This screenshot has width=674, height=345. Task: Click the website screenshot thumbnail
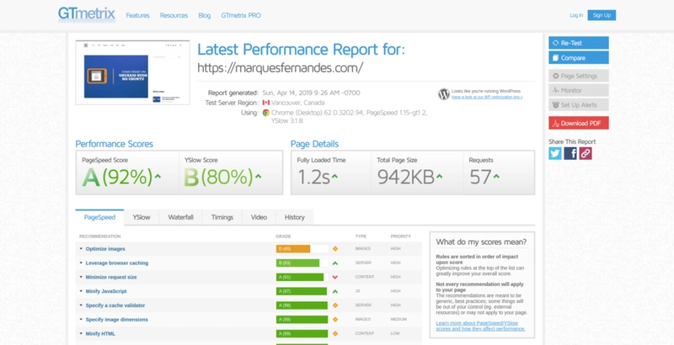[x=133, y=72]
